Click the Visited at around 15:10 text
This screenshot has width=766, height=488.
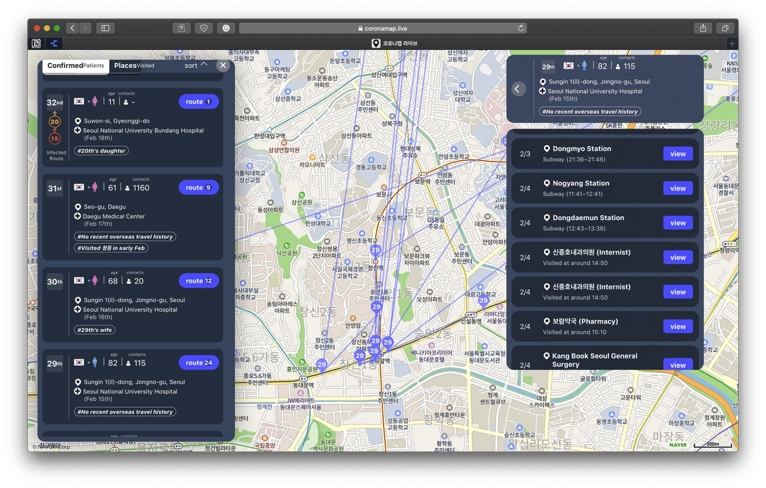[575, 332]
